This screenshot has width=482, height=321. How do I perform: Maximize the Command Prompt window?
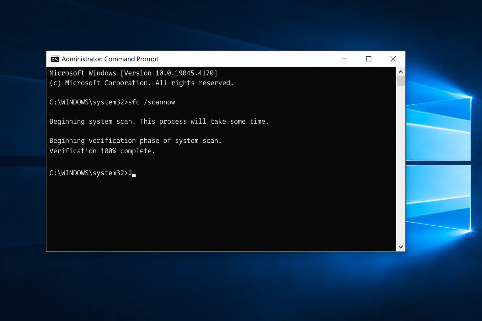coord(369,59)
